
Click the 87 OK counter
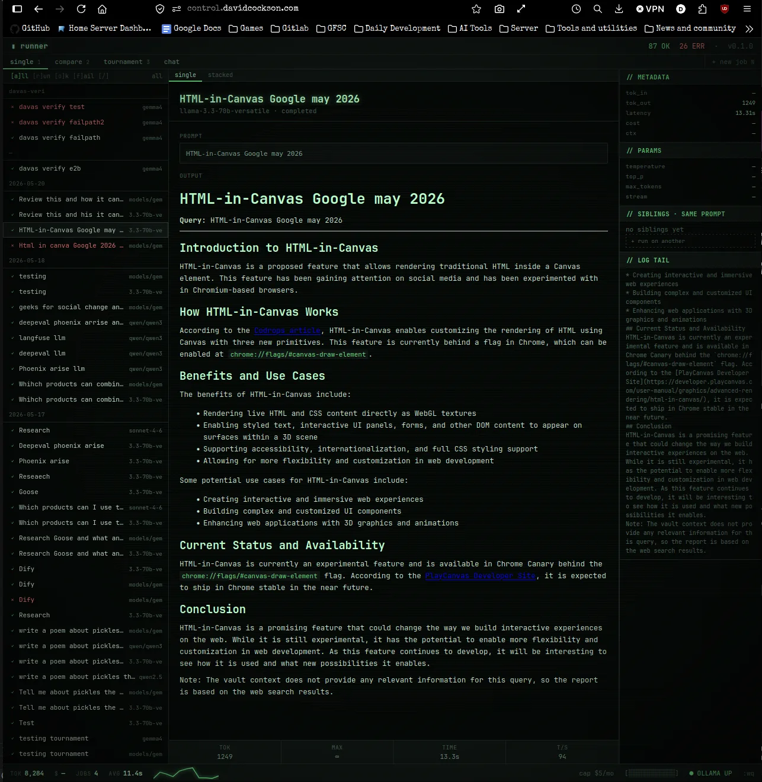(x=659, y=46)
